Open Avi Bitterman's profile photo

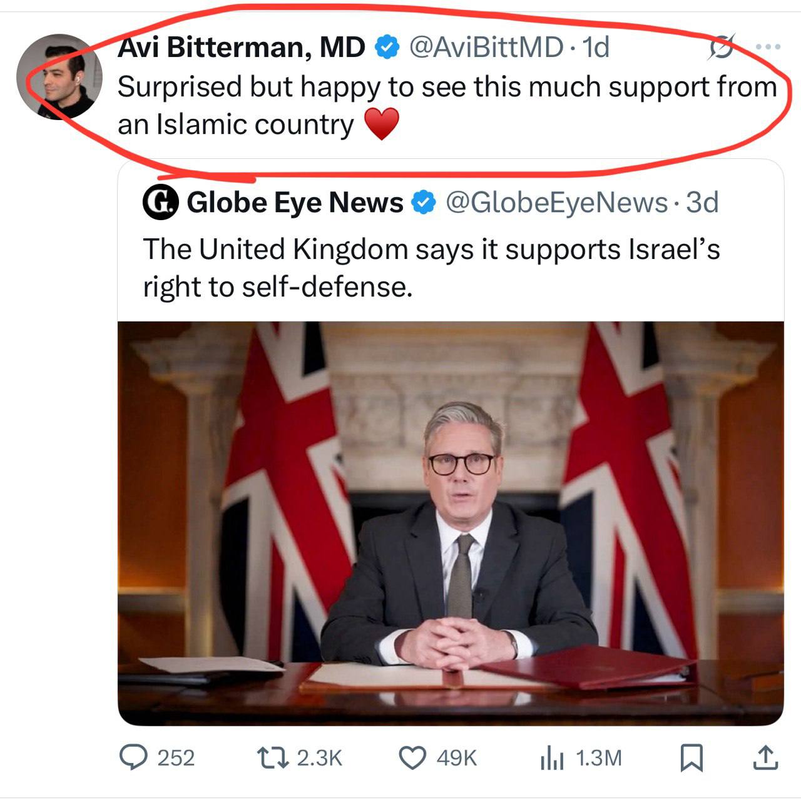pos(59,76)
